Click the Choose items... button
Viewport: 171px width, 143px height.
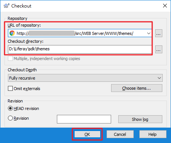(x=137, y=88)
